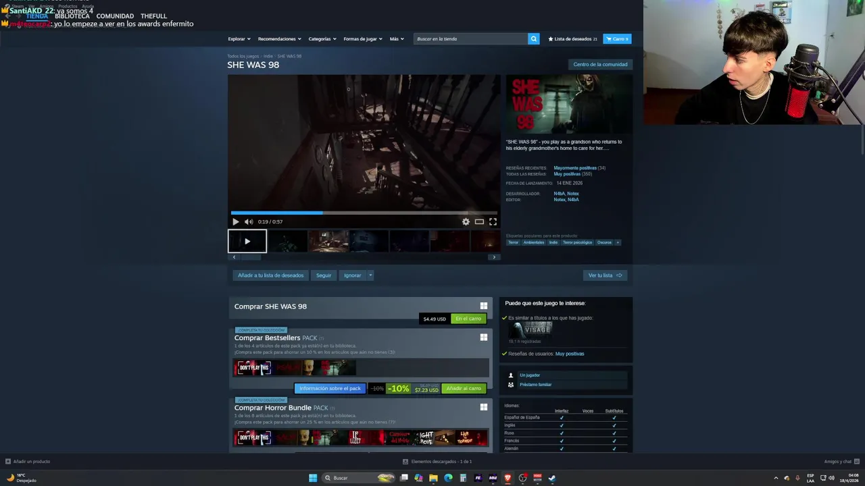The image size is (865, 486).
Task: Open the Ambientales tag
Action: [x=534, y=242]
